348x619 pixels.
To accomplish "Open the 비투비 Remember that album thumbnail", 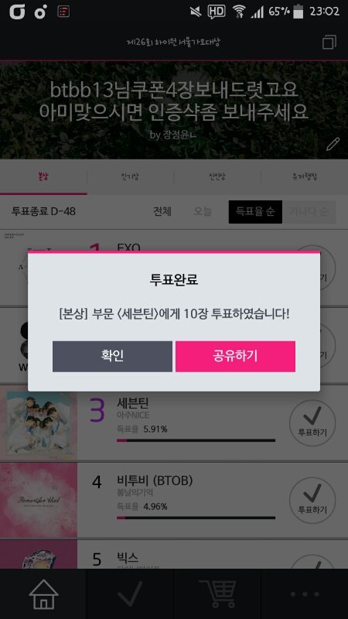I will pyautogui.click(x=39, y=500).
